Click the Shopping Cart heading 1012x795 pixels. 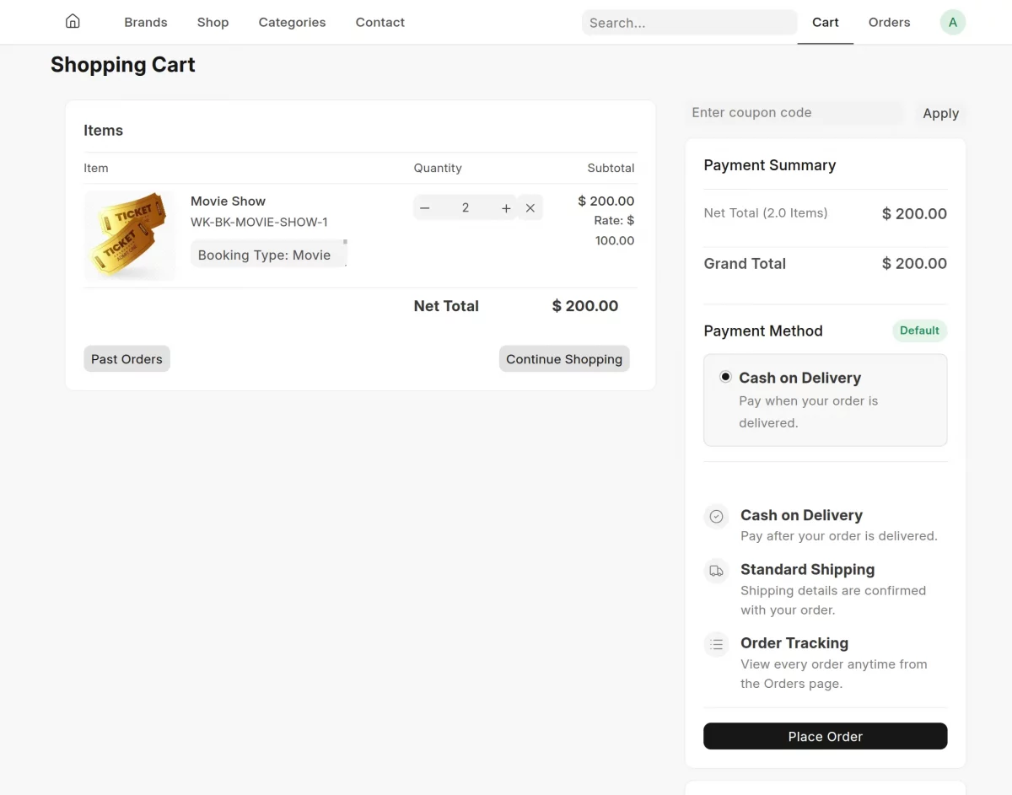tap(122, 65)
